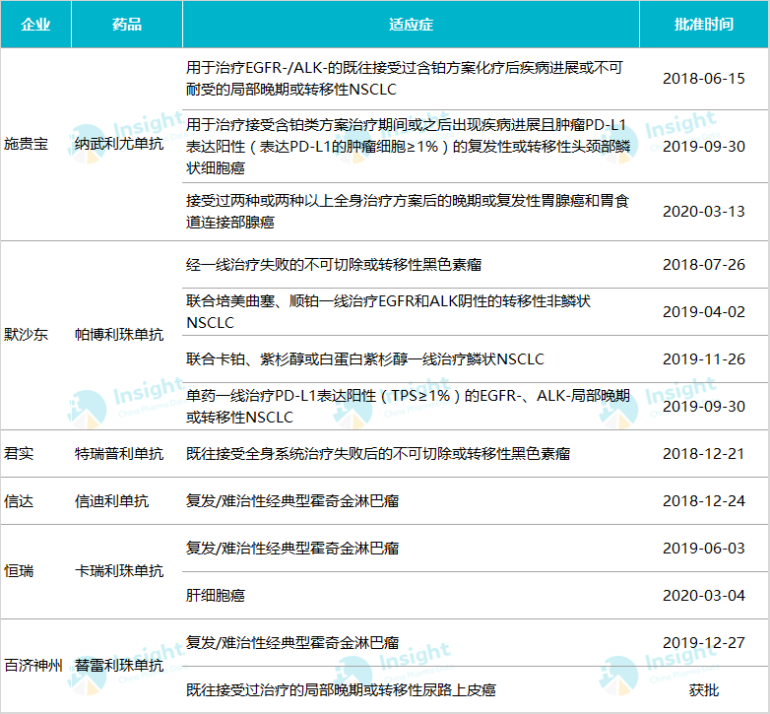Screen dimensions: 770x714
Task: Click the 肝细胞癌 indication
Action: (x=215, y=595)
